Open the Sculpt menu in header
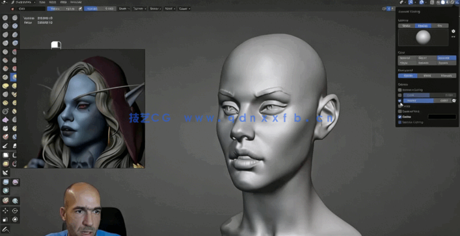The width and height of the screenshot is (460, 236). tap(52, 3)
